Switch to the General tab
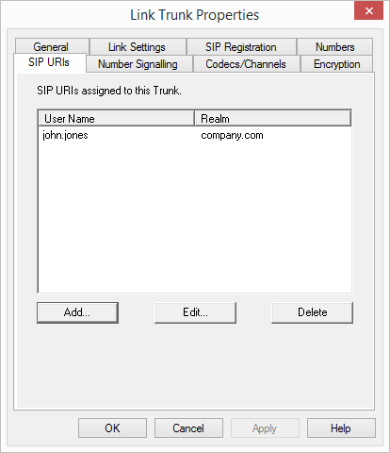Image resolution: width=390 pixels, height=453 pixels. (52, 47)
